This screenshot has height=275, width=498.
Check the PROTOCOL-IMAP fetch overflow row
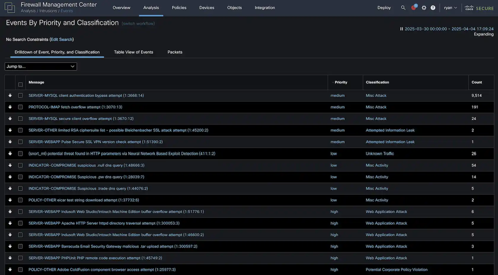point(20,107)
